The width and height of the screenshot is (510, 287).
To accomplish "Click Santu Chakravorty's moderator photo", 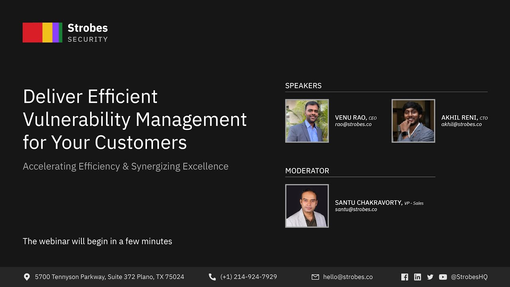I will tap(307, 206).
